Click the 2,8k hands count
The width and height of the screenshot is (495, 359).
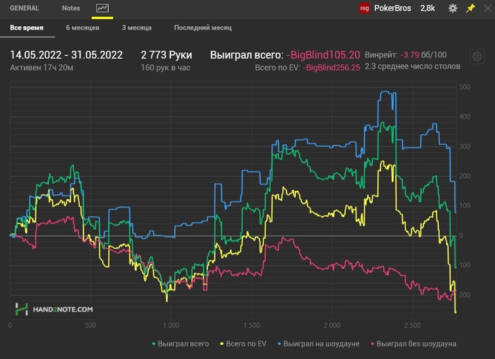click(427, 8)
